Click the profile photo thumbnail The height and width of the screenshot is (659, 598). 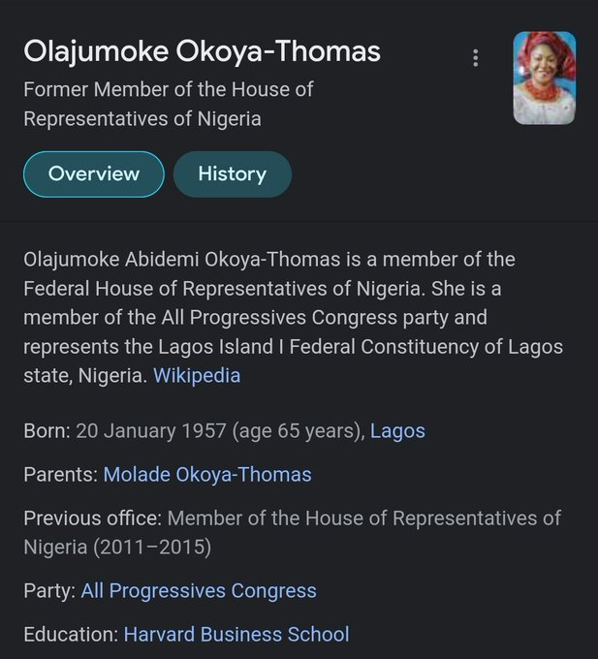[544, 78]
